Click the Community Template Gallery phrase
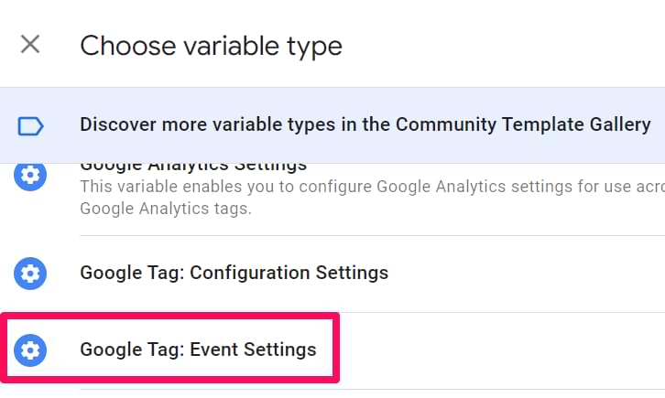 tap(523, 125)
